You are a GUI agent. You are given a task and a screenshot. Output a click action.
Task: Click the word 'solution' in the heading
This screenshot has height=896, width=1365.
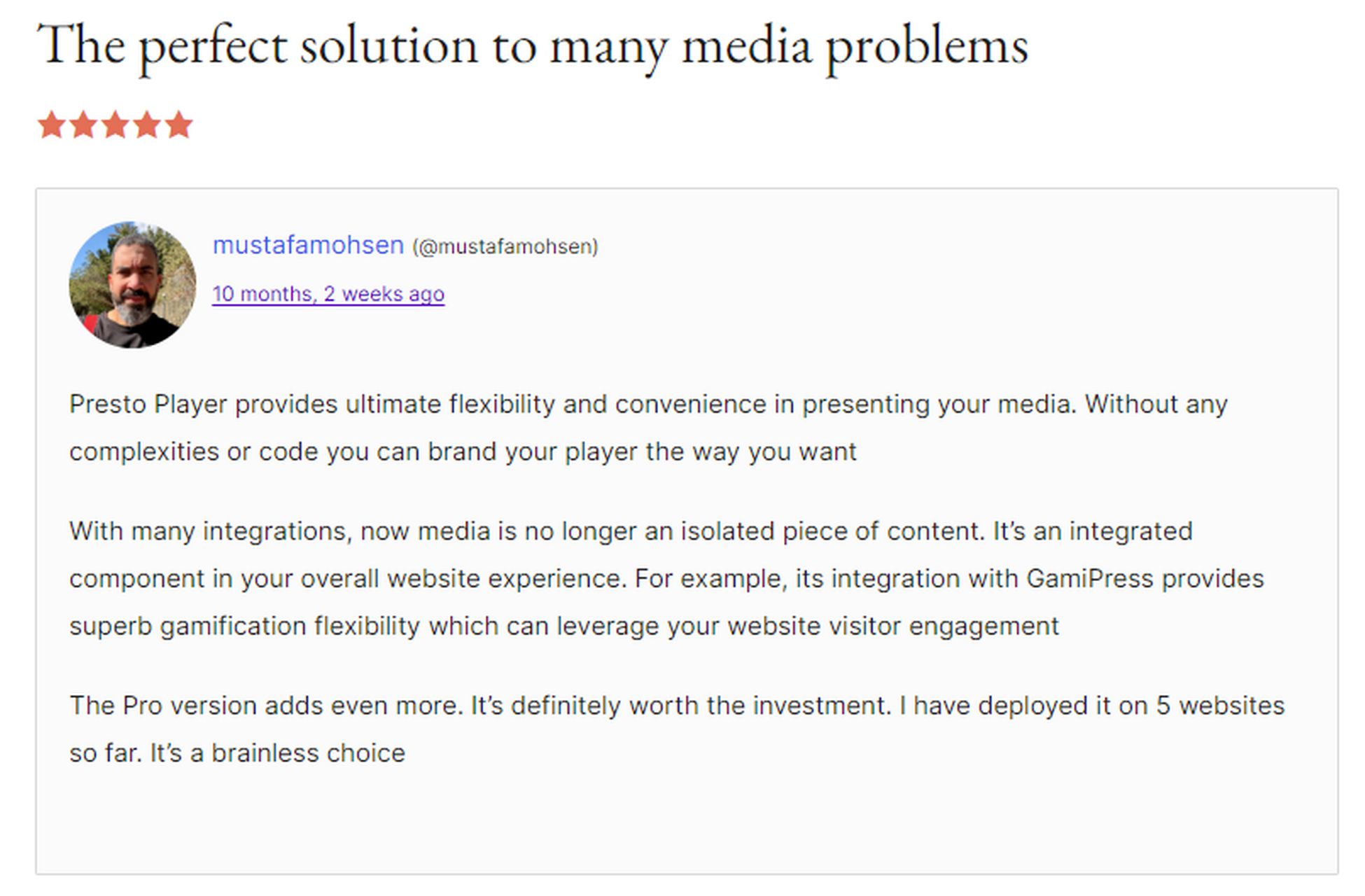388,46
